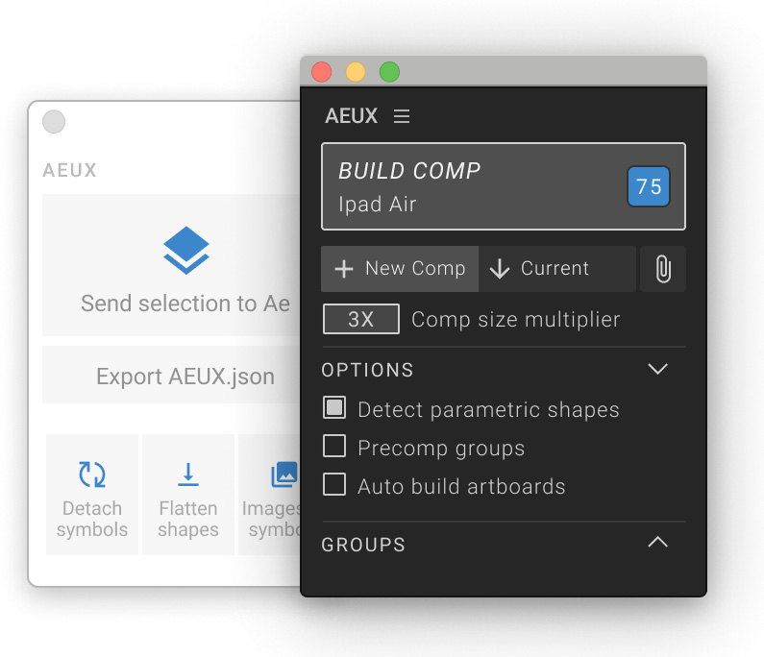Screen dimensions: 764x657
Task: Enable Precomp groups checkbox
Action: [334, 446]
